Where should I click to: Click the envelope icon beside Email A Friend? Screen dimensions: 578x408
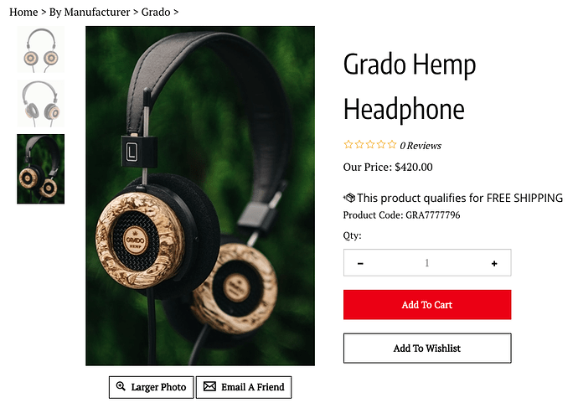(209, 386)
